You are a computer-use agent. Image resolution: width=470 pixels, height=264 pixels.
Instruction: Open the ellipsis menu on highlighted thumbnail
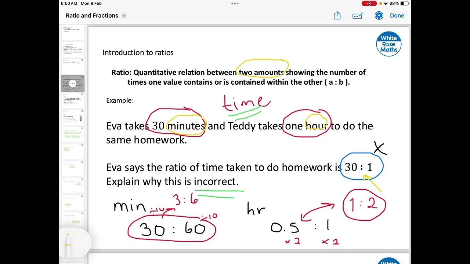coord(72,84)
